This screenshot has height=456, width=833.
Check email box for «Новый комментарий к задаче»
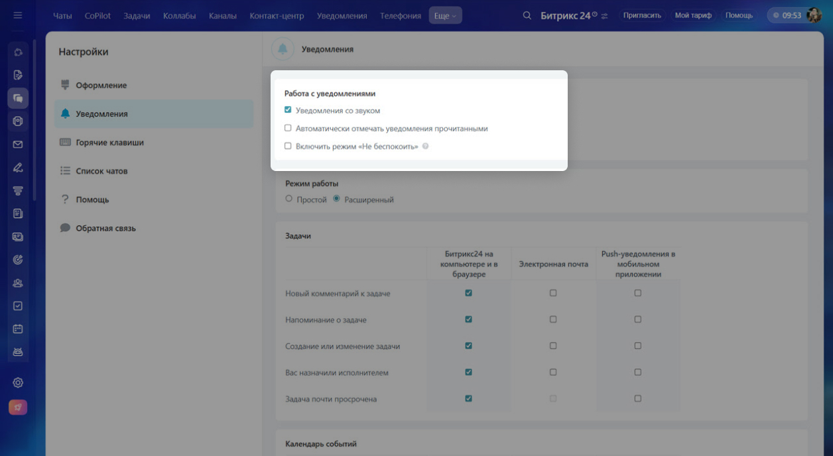coord(553,293)
